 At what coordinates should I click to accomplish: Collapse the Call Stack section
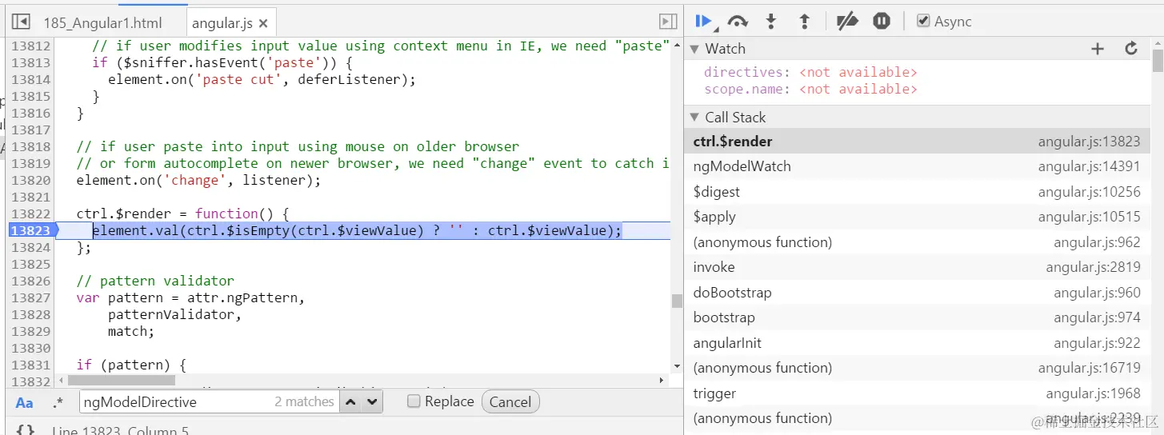click(x=695, y=118)
